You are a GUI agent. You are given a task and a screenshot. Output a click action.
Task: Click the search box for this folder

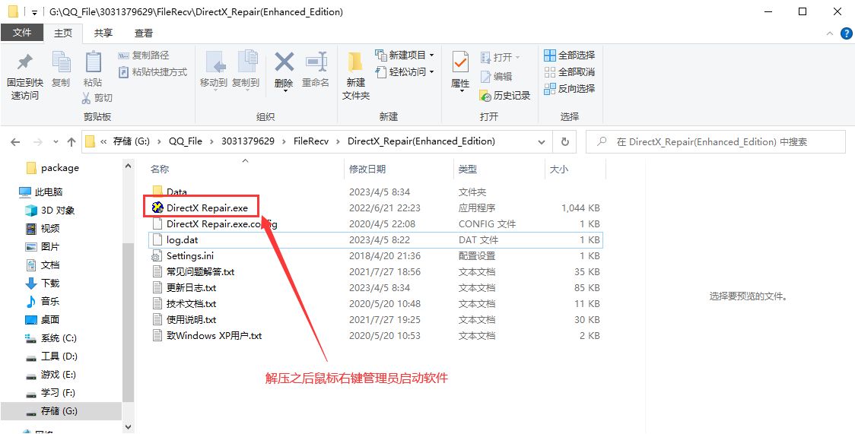point(719,141)
